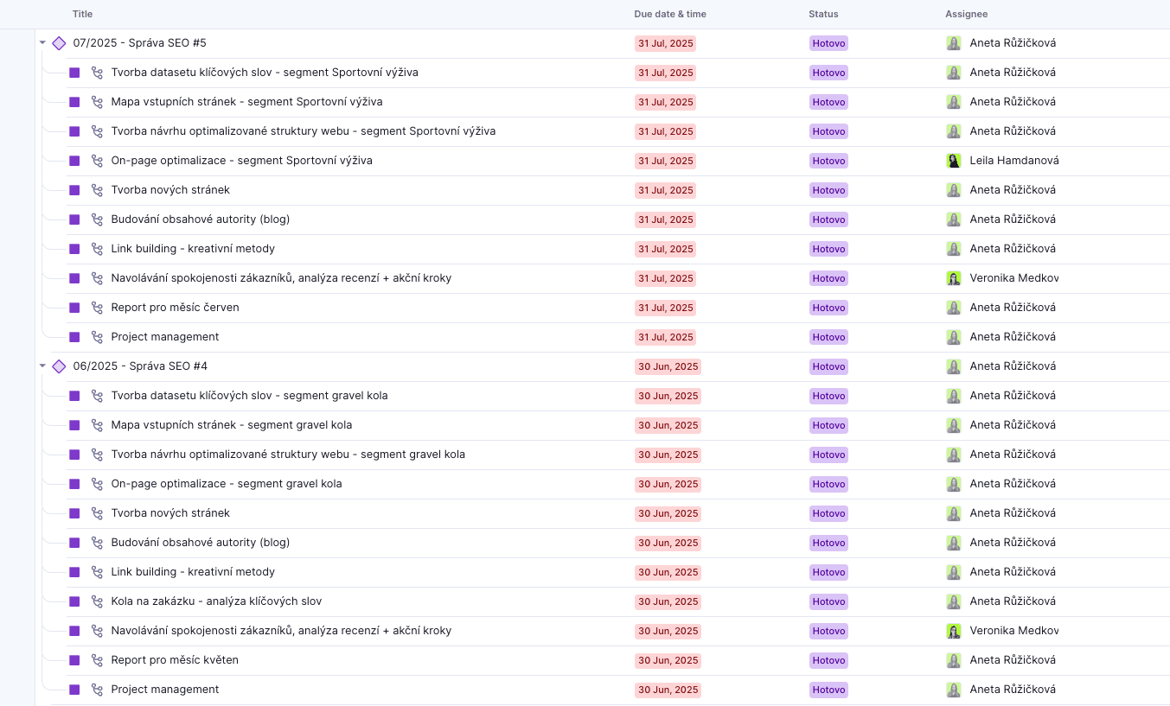Click Leila Hamdanová's avatar
Image resolution: width=1170 pixels, height=706 pixels.
click(954, 161)
